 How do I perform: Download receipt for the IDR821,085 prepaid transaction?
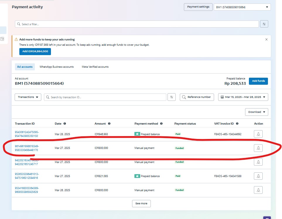click(258, 176)
